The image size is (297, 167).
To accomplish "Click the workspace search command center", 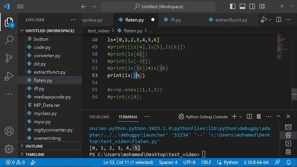I will pos(158,6).
